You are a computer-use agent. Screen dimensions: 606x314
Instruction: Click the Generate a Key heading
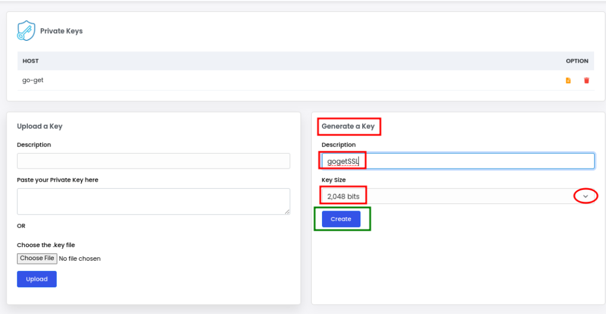click(x=348, y=127)
